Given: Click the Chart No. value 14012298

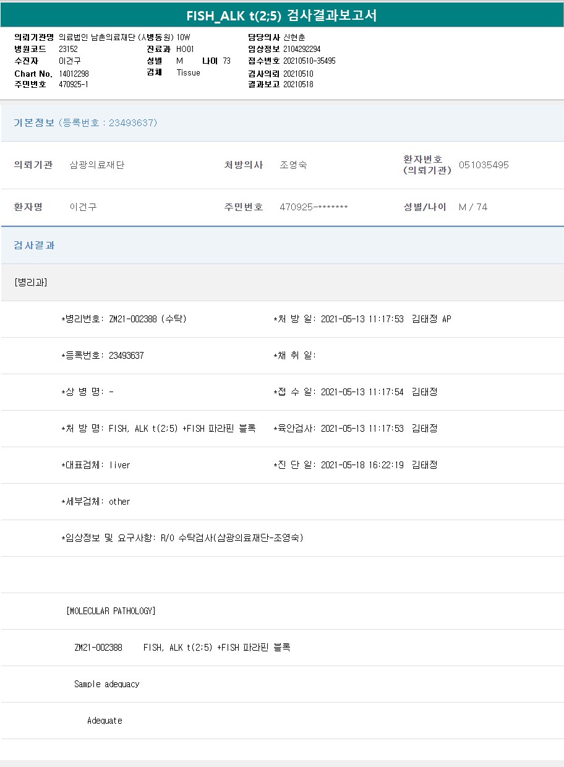Looking at the screenshot, I should pos(74,74).
